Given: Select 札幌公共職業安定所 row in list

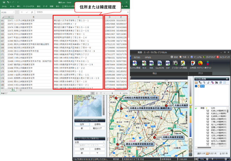Looking at the screenshot, I should click(x=218, y=111).
